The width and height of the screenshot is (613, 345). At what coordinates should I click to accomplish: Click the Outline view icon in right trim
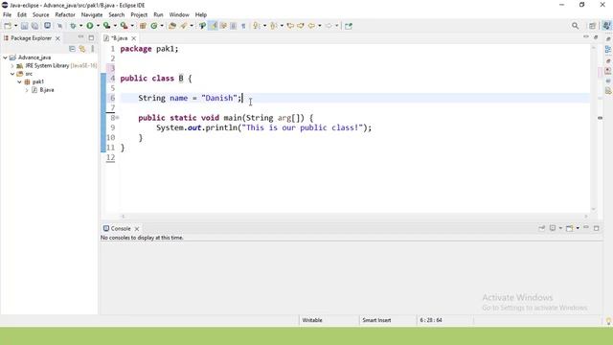[608, 50]
